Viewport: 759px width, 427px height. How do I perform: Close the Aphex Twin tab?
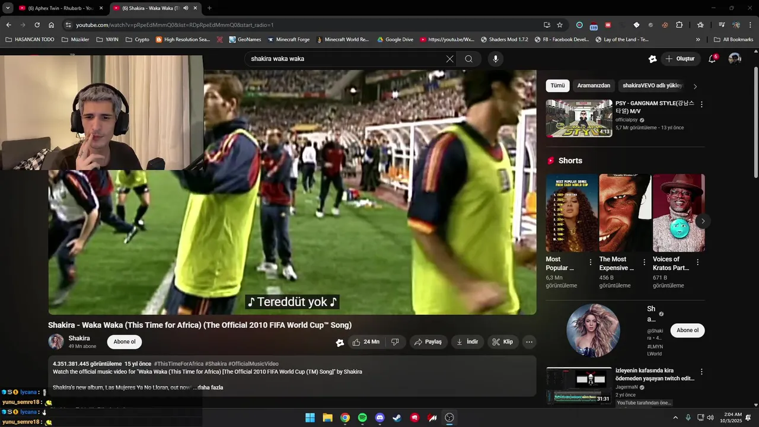[x=101, y=8]
